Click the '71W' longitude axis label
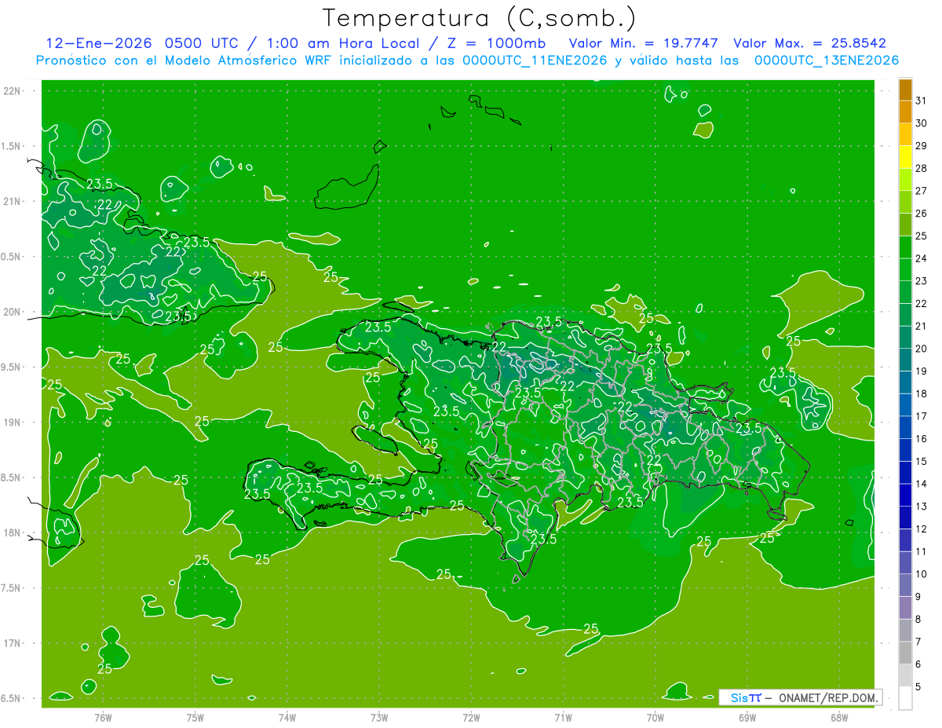Screen dimensions: 942x728 (564, 719)
